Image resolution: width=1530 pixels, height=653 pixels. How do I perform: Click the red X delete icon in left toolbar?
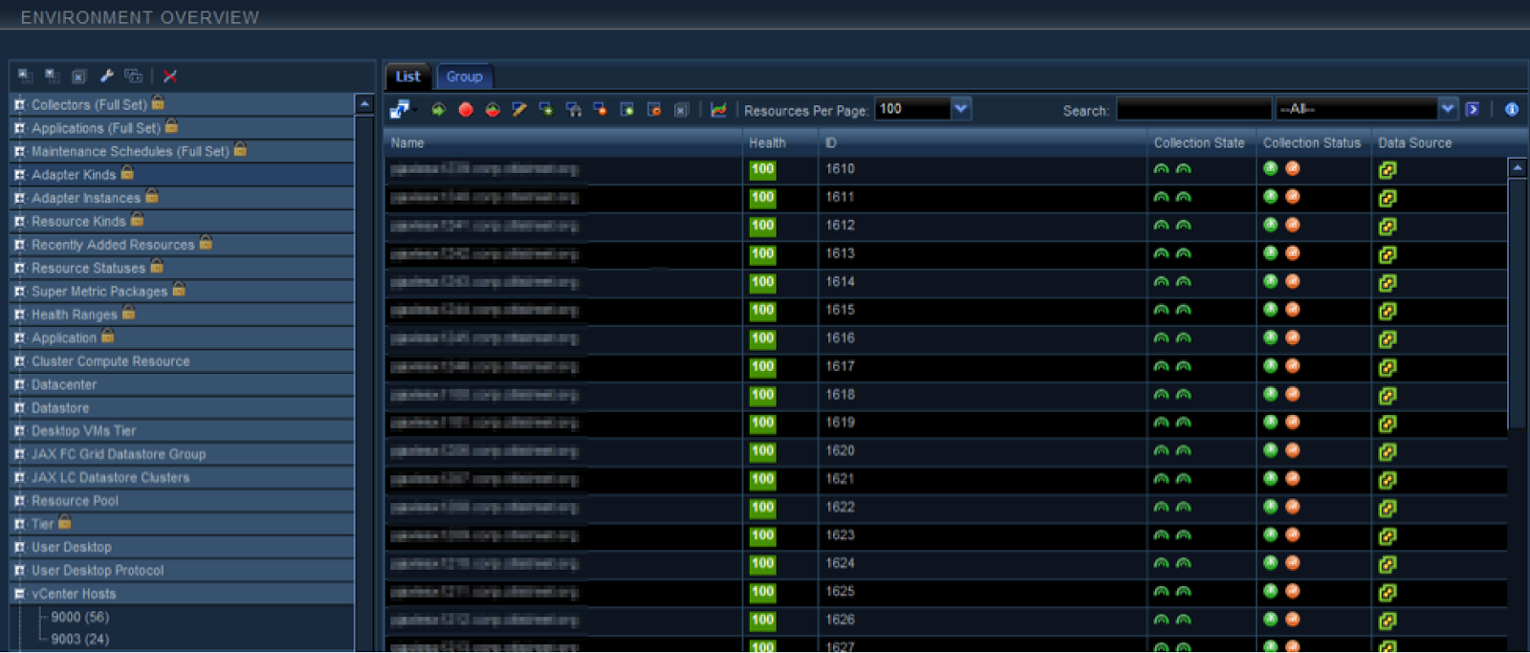point(170,76)
